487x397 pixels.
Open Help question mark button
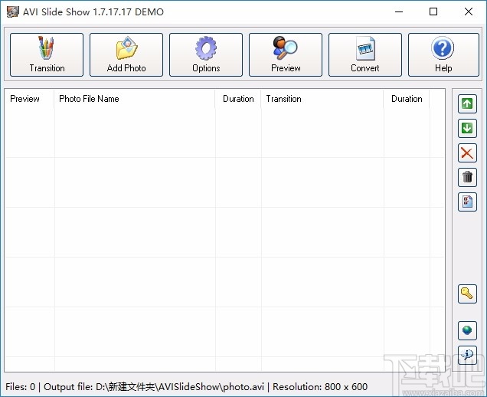[443, 54]
